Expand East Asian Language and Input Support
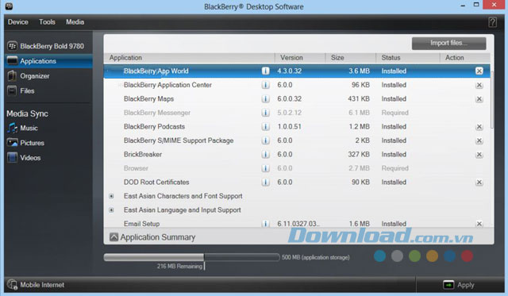Viewport: 508px width, 296px height. coord(111,210)
